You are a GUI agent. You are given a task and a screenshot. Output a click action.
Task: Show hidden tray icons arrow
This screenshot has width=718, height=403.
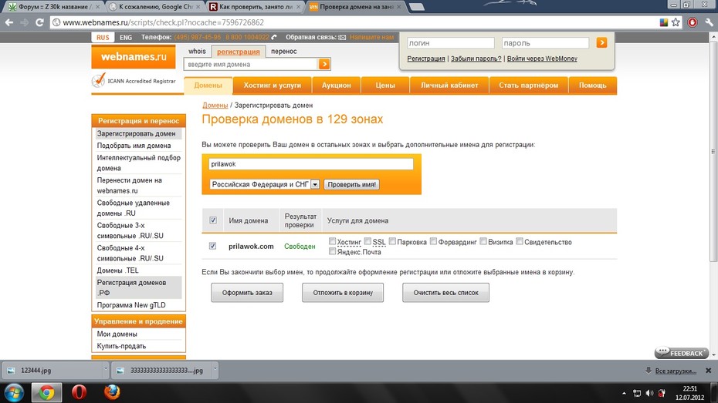pyautogui.click(x=624, y=393)
